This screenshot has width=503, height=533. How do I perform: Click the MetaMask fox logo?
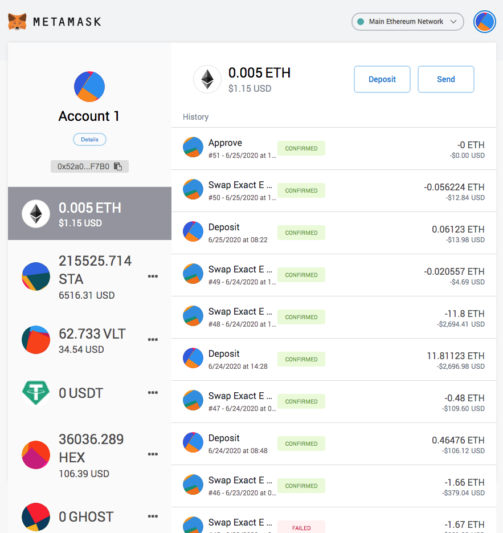coord(17,22)
